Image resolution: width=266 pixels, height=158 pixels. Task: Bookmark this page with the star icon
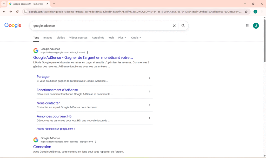tap(246, 12)
